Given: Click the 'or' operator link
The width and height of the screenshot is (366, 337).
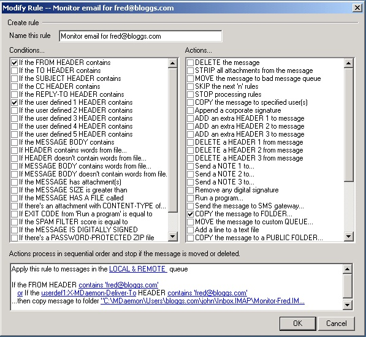Looking at the screenshot, I should click(20, 293).
